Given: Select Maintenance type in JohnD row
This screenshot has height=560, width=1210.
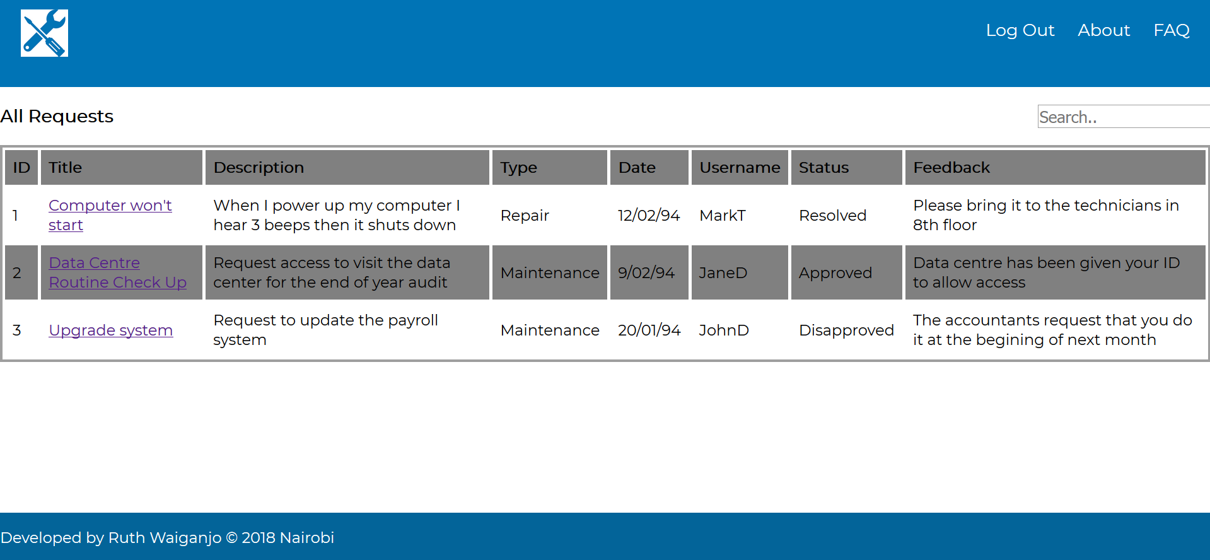Looking at the screenshot, I should pos(550,330).
